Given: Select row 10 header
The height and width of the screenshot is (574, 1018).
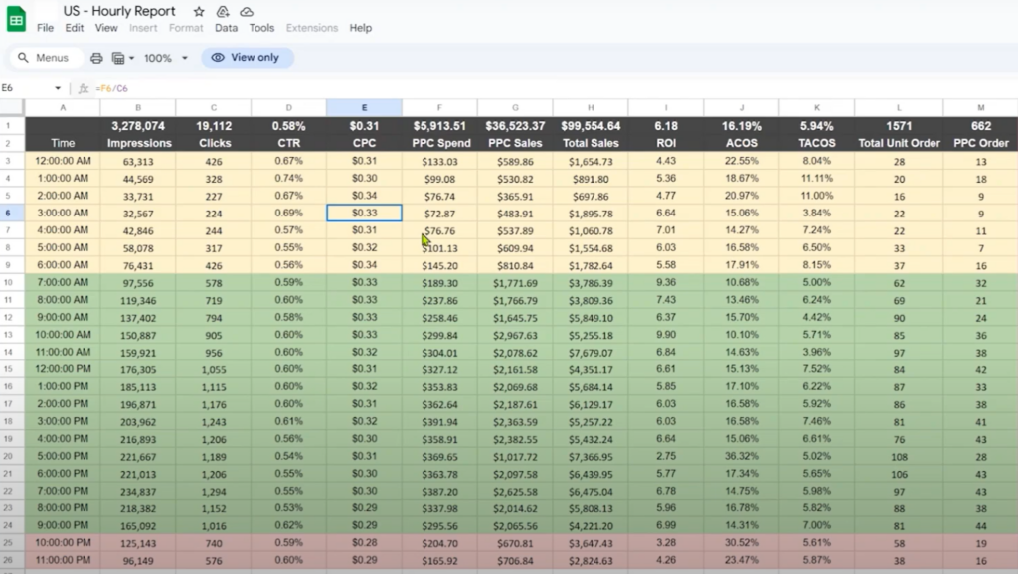Looking at the screenshot, I should coord(11,283).
